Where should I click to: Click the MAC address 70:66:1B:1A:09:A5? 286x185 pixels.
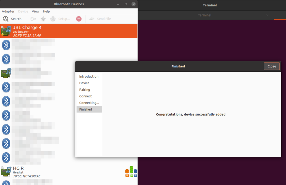point(27,176)
